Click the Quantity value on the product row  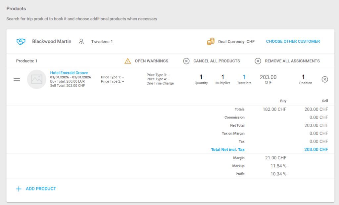(x=201, y=77)
